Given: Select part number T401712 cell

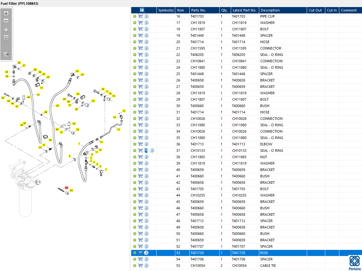Looking at the screenshot, I should [x=197, y=221].
